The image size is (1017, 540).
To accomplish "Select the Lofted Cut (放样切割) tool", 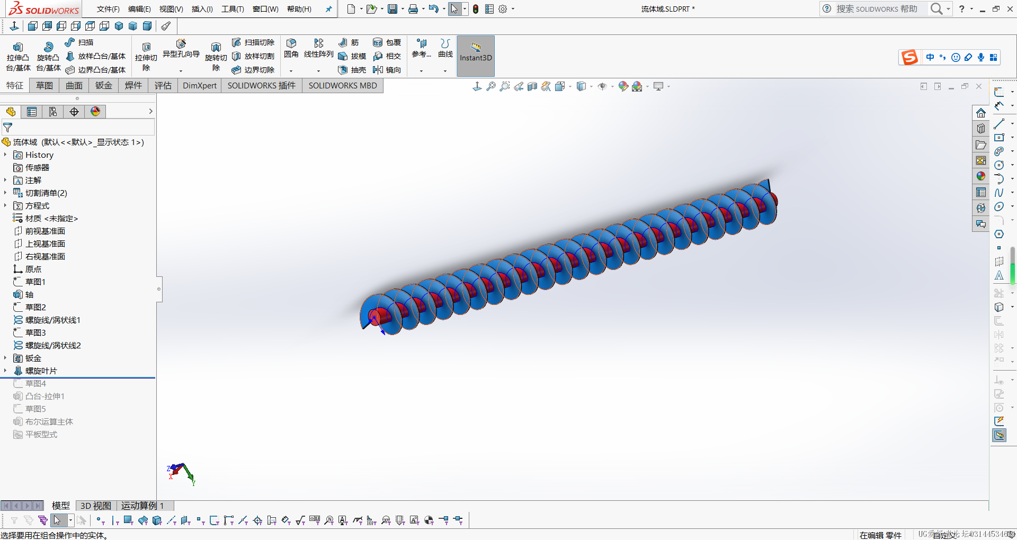I will click(x=253, y=56).
